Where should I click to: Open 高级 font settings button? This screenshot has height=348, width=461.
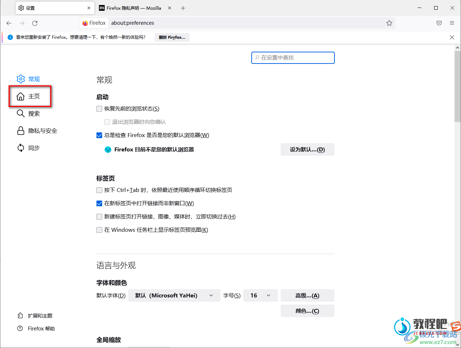308,296
